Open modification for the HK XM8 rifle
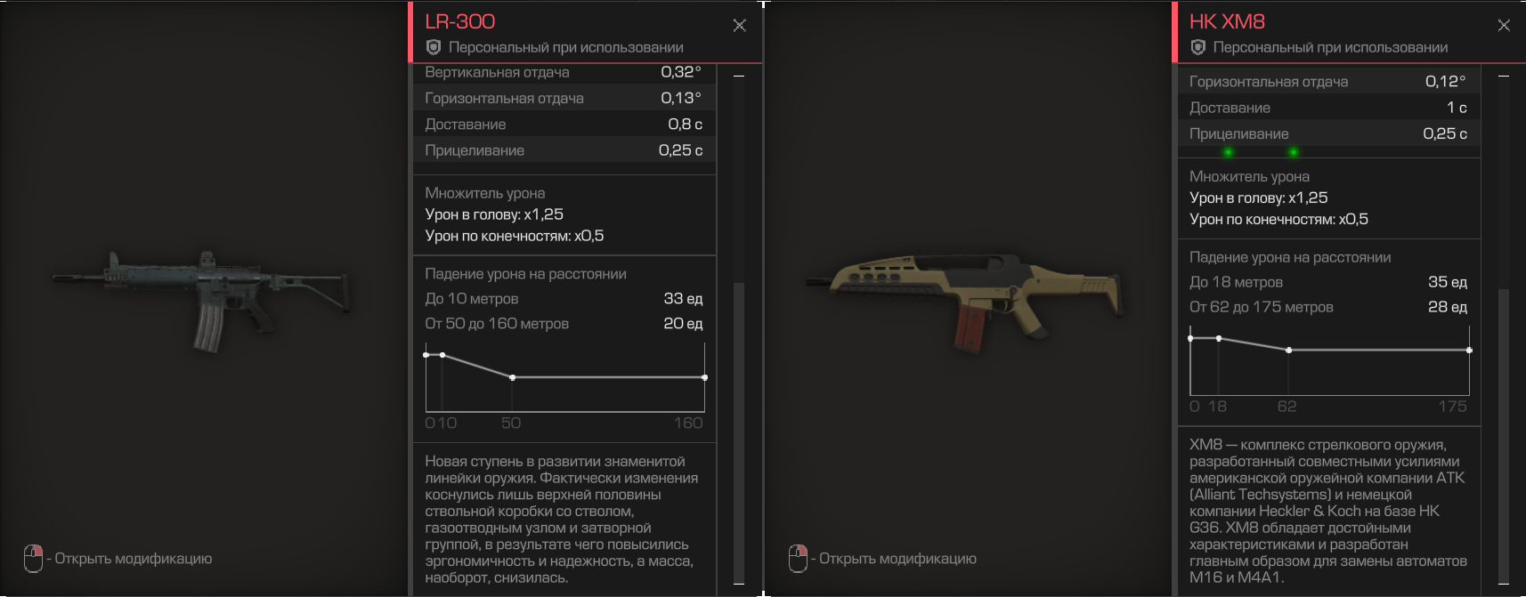1526x597 pixels. click(x=897, y=559)
